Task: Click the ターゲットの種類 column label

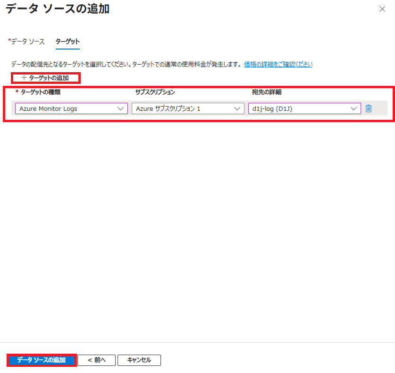Action: click(40, 92)
